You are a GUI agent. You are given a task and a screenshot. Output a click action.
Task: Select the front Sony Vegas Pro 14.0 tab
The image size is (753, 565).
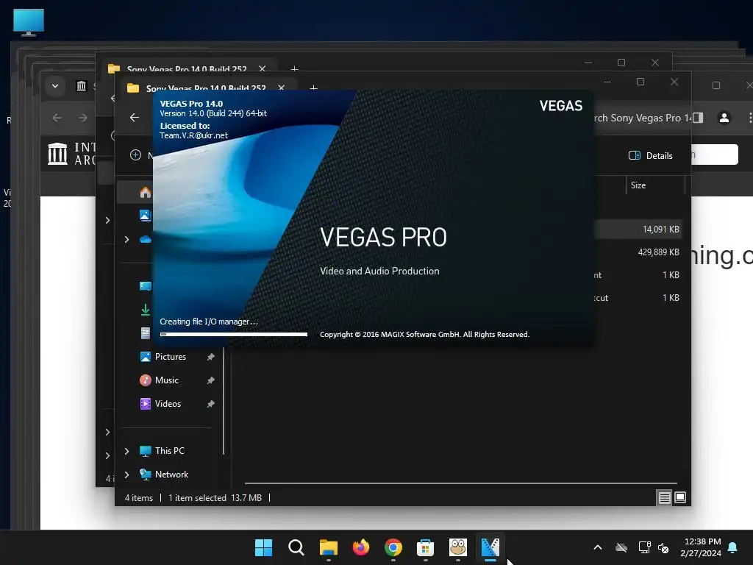[x=206, y=88]
